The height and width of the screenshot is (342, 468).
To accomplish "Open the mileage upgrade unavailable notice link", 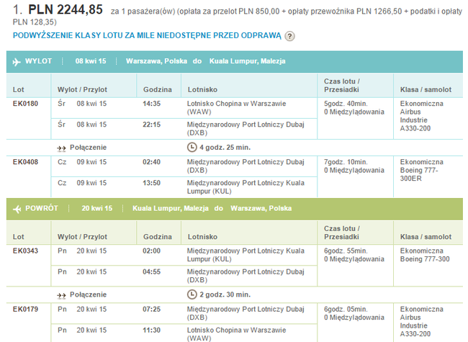I will click(147, 35).
